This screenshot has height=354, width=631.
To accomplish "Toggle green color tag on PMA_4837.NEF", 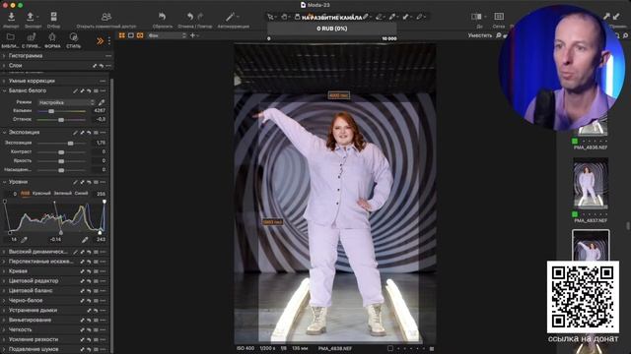I will pos(575,214).
